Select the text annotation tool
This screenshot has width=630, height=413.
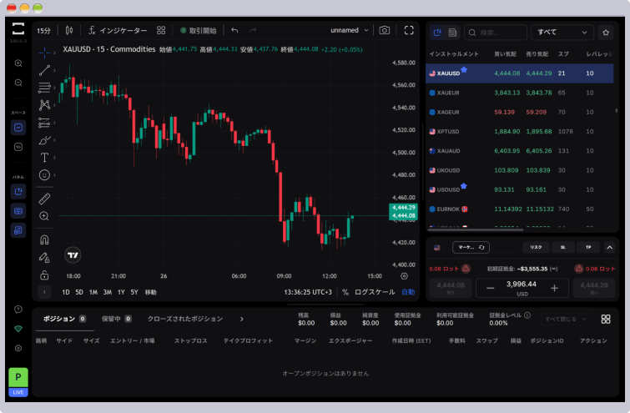[44, 158]
